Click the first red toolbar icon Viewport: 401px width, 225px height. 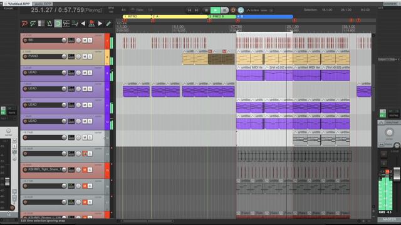tap(24, 24)
